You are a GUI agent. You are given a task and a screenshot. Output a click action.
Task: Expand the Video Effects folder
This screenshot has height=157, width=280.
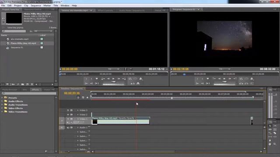(x=2, y=108)
